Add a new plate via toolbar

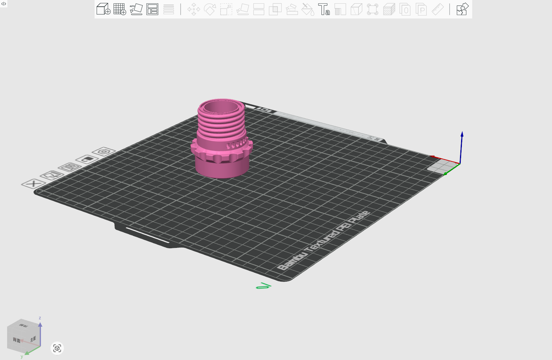point(119,9)
